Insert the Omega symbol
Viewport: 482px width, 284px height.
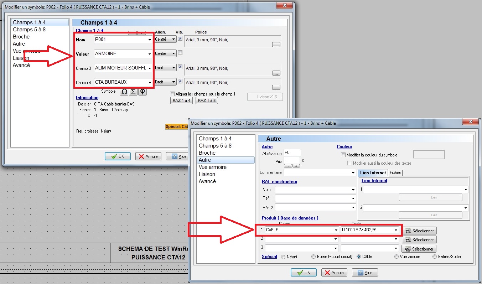[124, 92]
